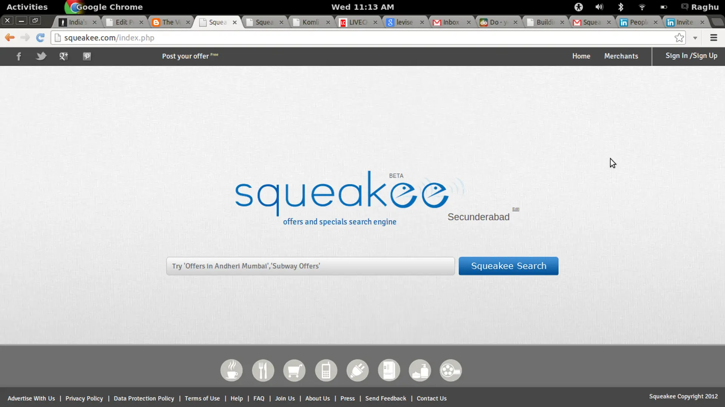Browse the shopping cart category

pyautogui.click(x=295, y=370)
